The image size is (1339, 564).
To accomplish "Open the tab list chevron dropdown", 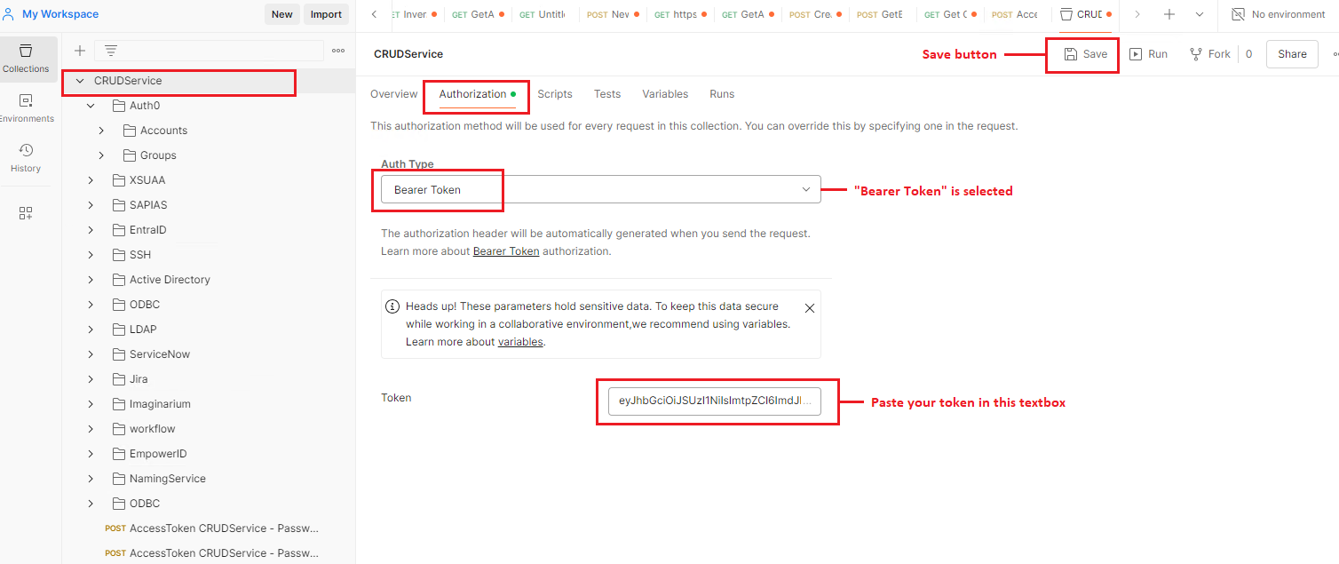I will pos(1200,14).
